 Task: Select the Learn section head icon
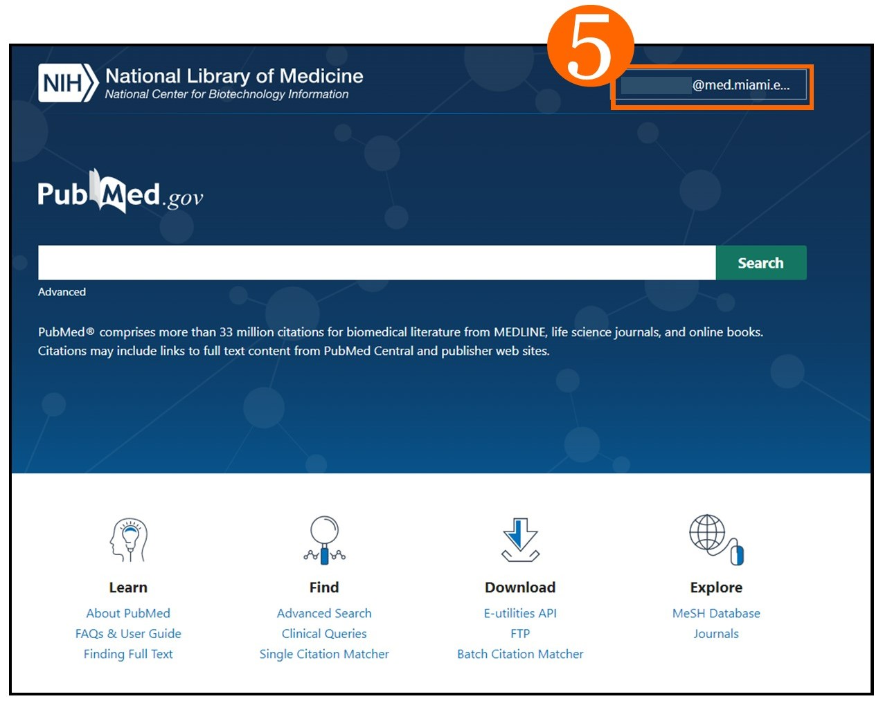[128, 542]
